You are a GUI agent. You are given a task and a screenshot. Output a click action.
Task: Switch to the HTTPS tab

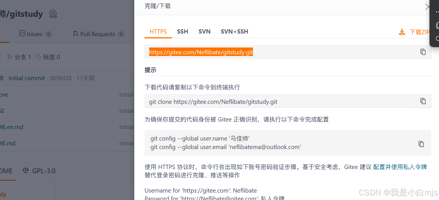[158, 32]
